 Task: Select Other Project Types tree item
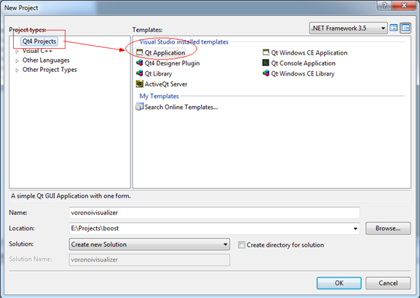[49, 70]
